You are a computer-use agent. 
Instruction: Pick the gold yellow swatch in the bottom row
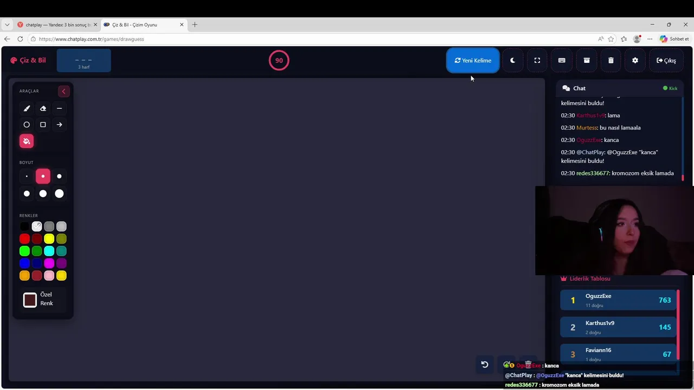coord(61,276)
